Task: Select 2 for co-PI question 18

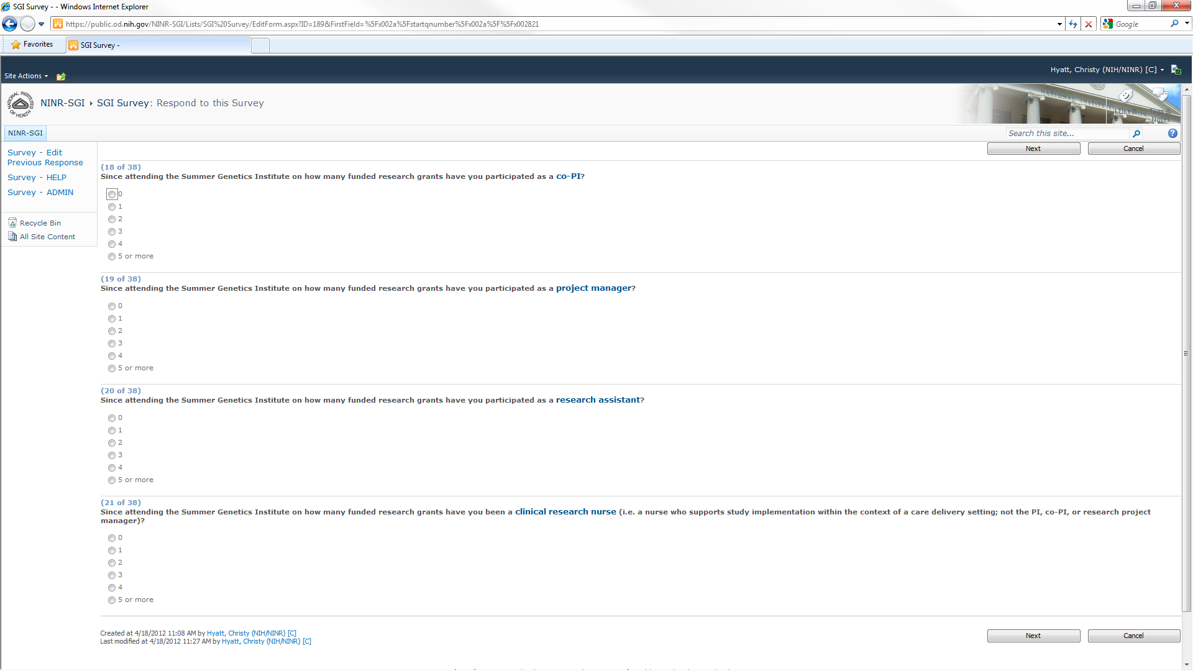Action: (112, 219)
